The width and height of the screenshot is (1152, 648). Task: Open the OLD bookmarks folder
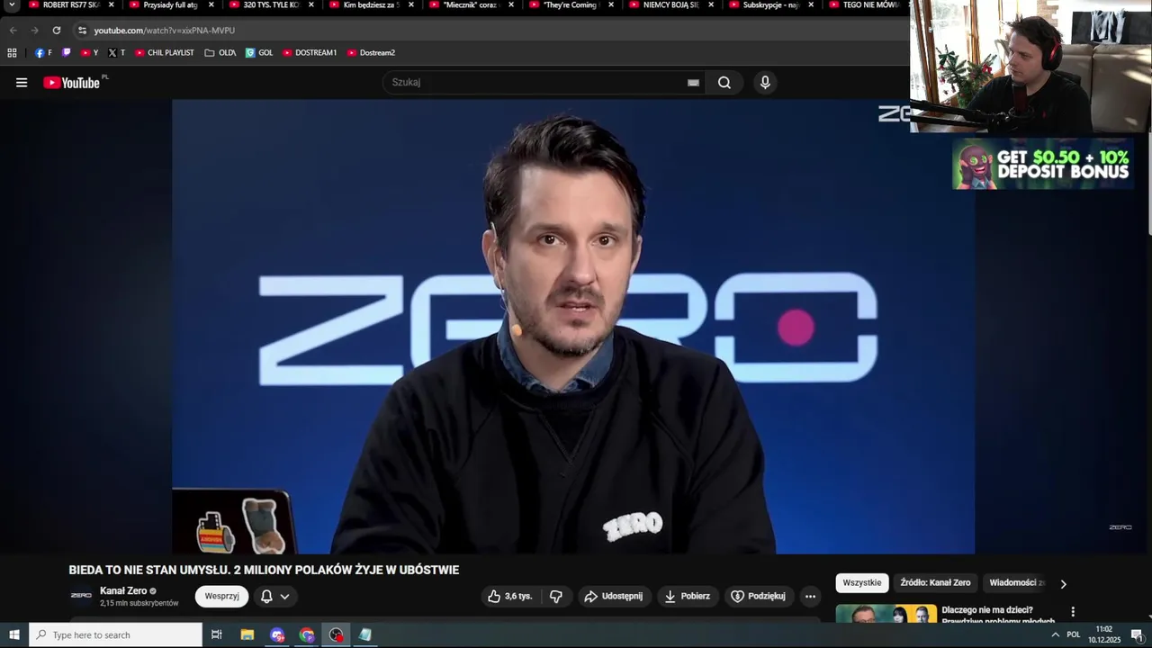[220, 53]
